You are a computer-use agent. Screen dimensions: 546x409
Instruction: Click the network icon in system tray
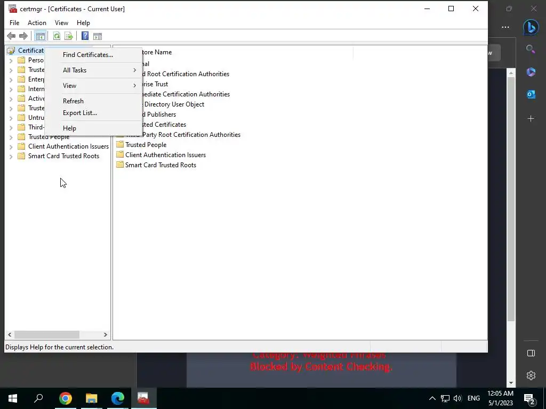click(445, 398)
